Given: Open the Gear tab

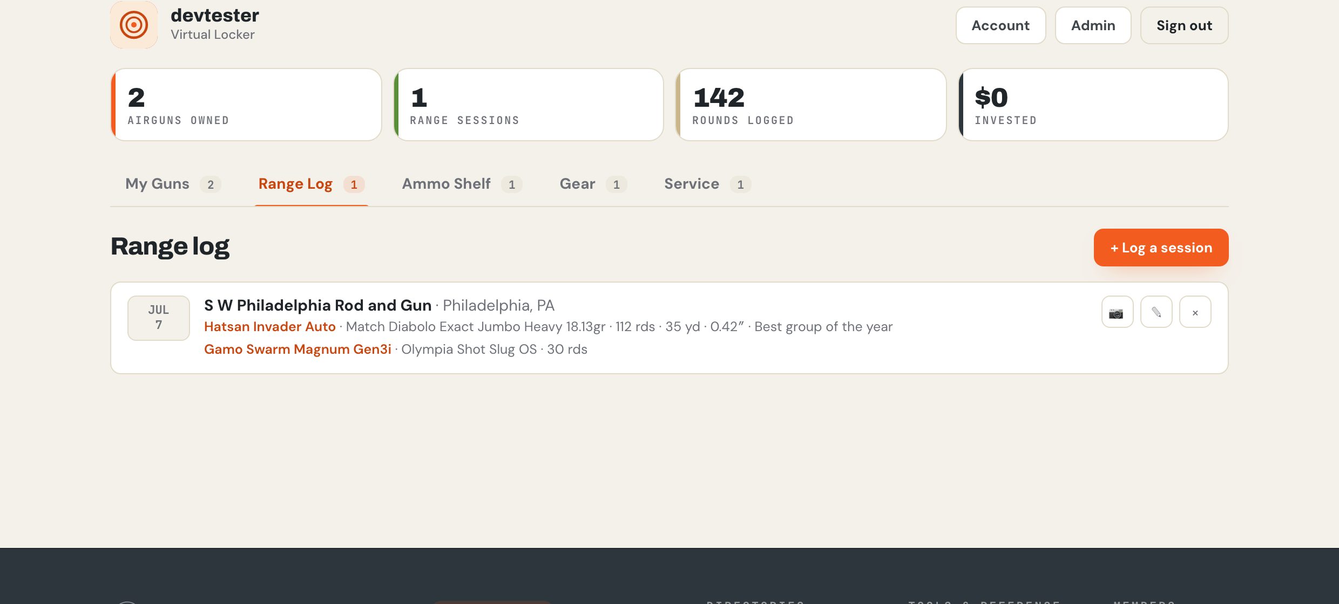Looking at the screenshot, I should click(x=593, y=184).
